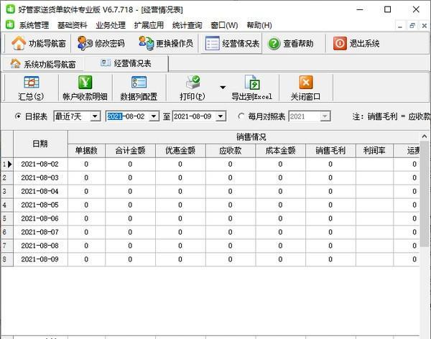Open the disabled 2021 year dropdown
The image size is (431, 339).
coord(325,116)
